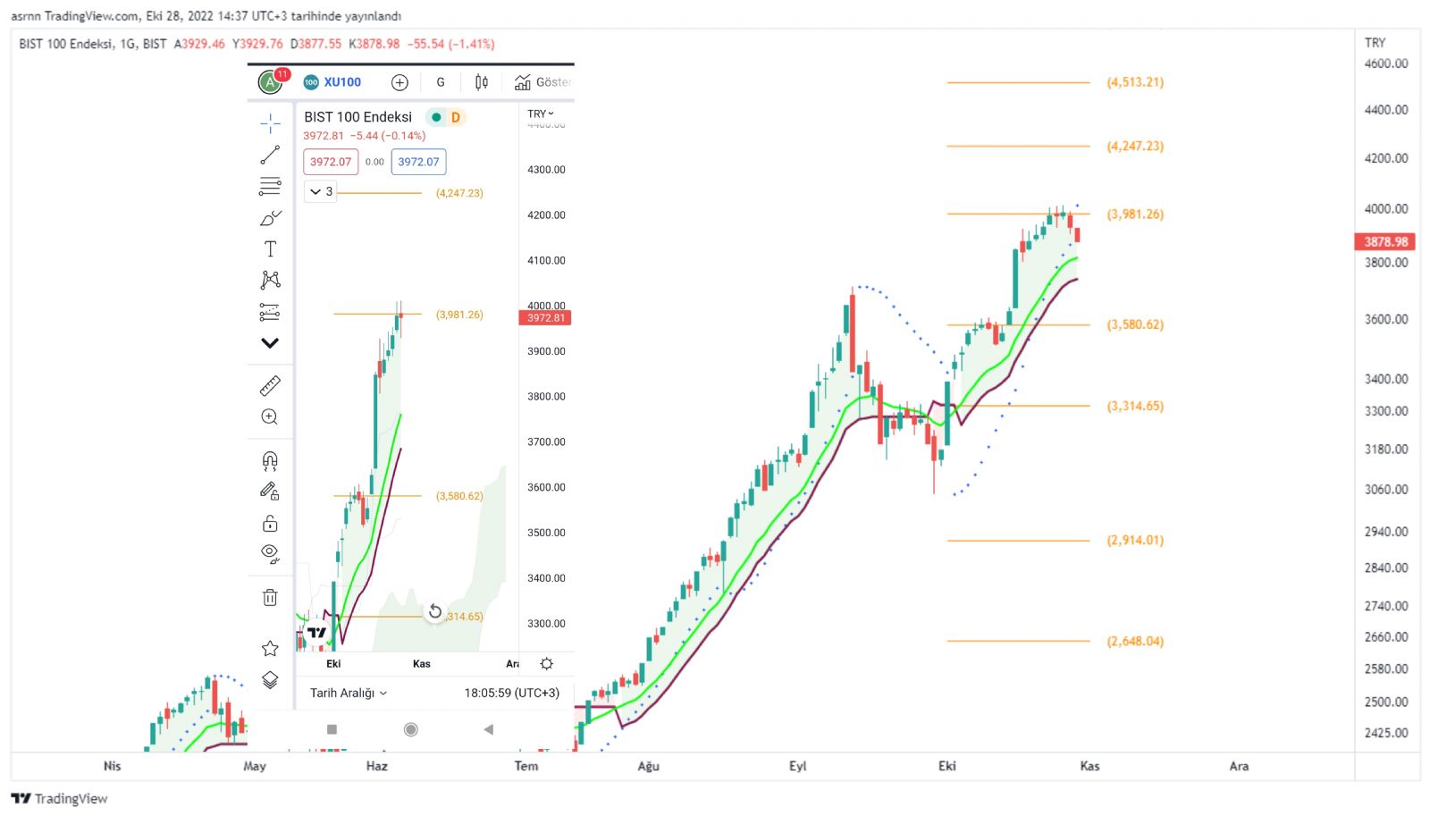The image size is (1430, 816).
Task: Open the Göstergeler indicators menu
Action: point(543,82)
